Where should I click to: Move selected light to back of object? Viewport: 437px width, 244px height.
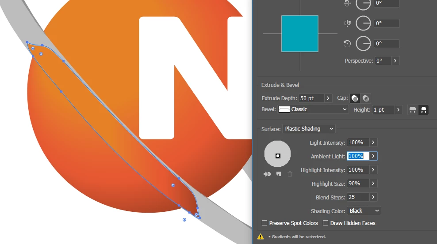(x=267, y=174)
